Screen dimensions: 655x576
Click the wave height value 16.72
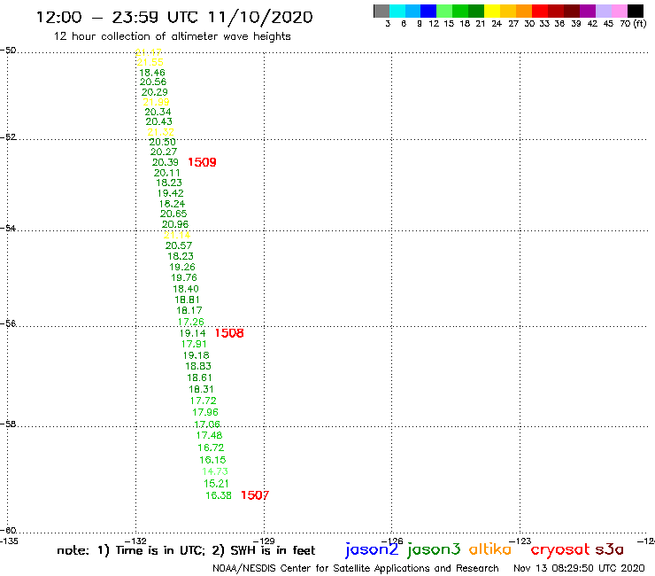(x=211, y=448)
